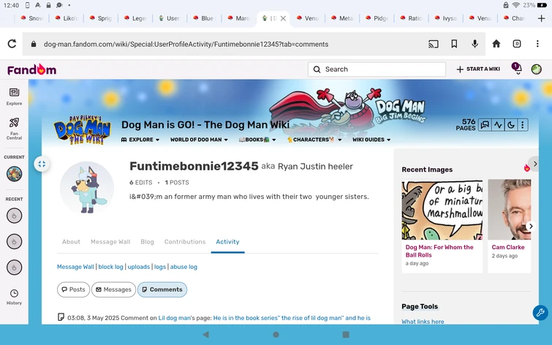Image resolution: width=552 pixels, height=345 pixels.
Task: Click the Fandom search field
Action: point(377,69)
